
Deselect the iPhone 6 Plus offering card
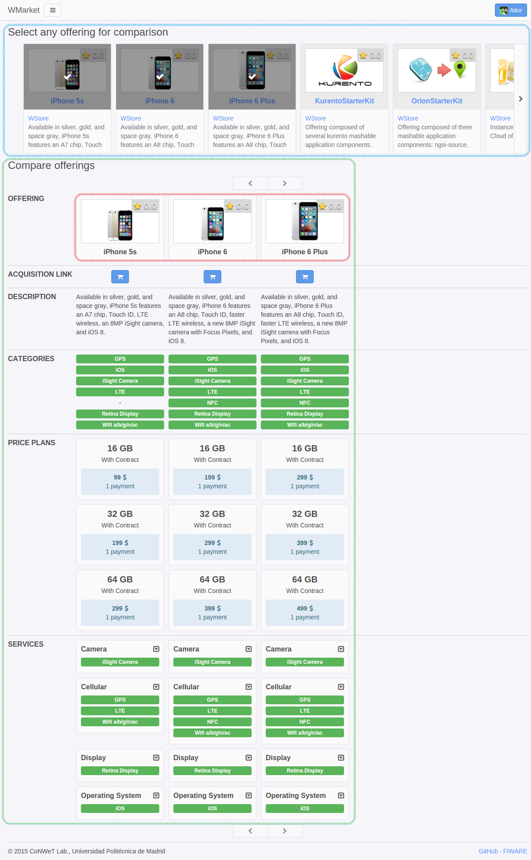coord(252,77)
